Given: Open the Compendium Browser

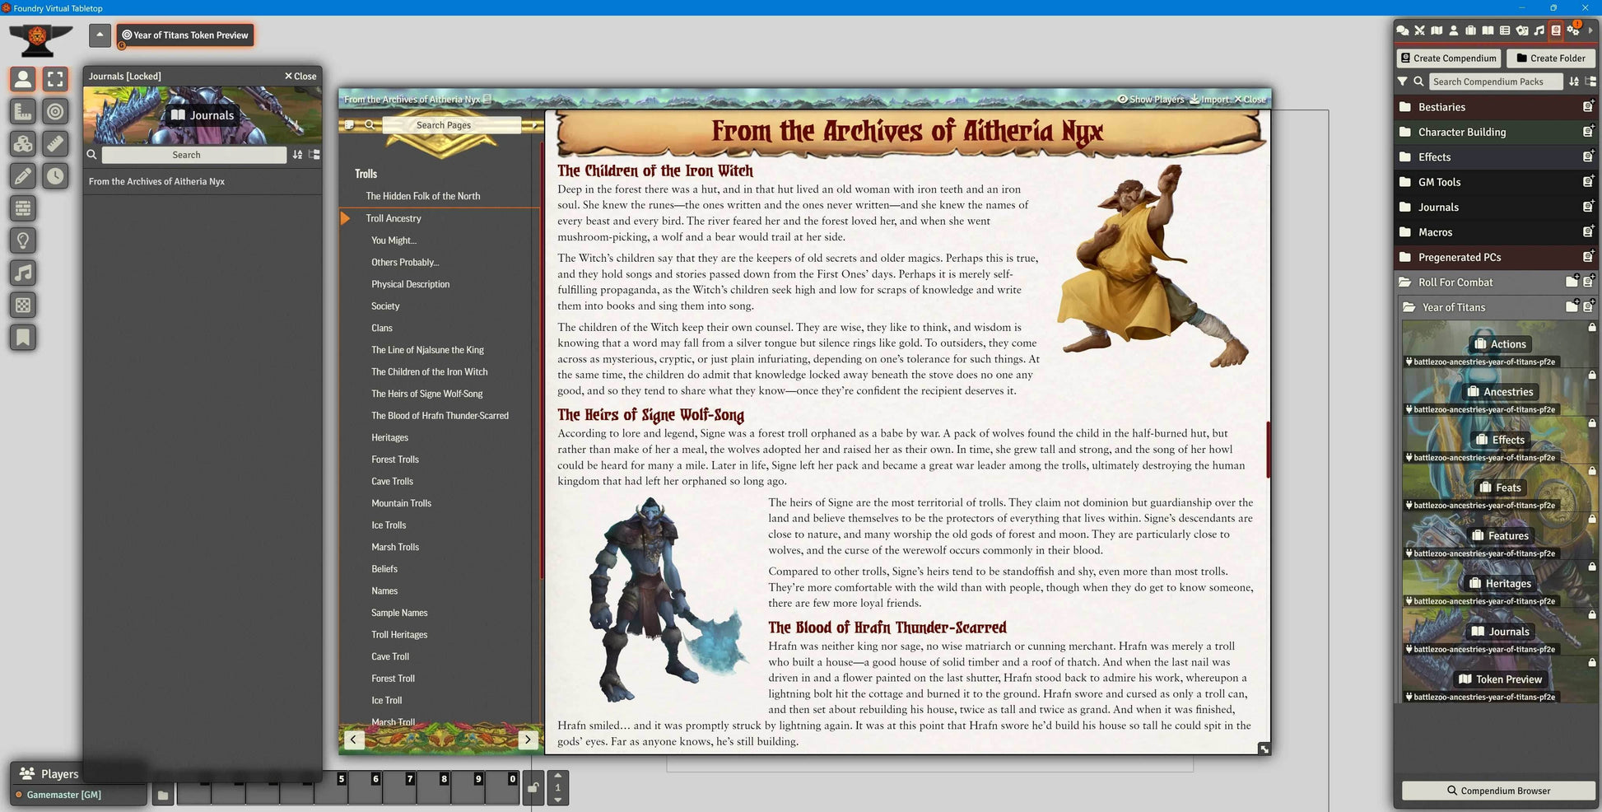Looking at the screenshot, I should coord(1497,791).
